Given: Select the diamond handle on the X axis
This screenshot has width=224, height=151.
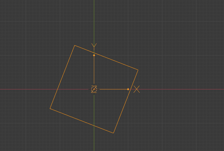Looking at the screenshot, I should 128,89.
